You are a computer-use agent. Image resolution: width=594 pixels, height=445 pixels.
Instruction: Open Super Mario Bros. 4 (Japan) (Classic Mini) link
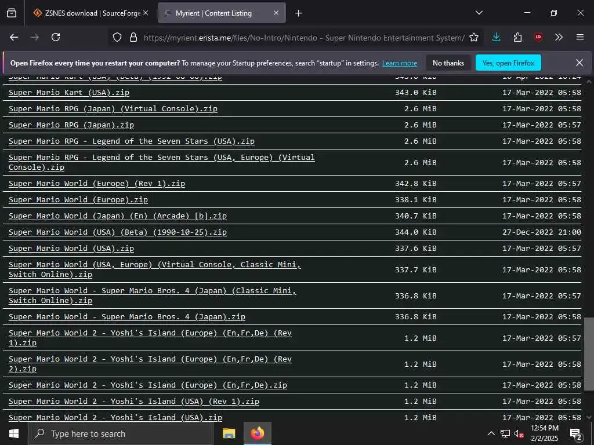[x=153, y=296]
